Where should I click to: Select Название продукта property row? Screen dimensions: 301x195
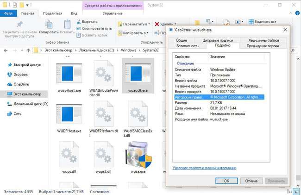[x=219, y=86]
